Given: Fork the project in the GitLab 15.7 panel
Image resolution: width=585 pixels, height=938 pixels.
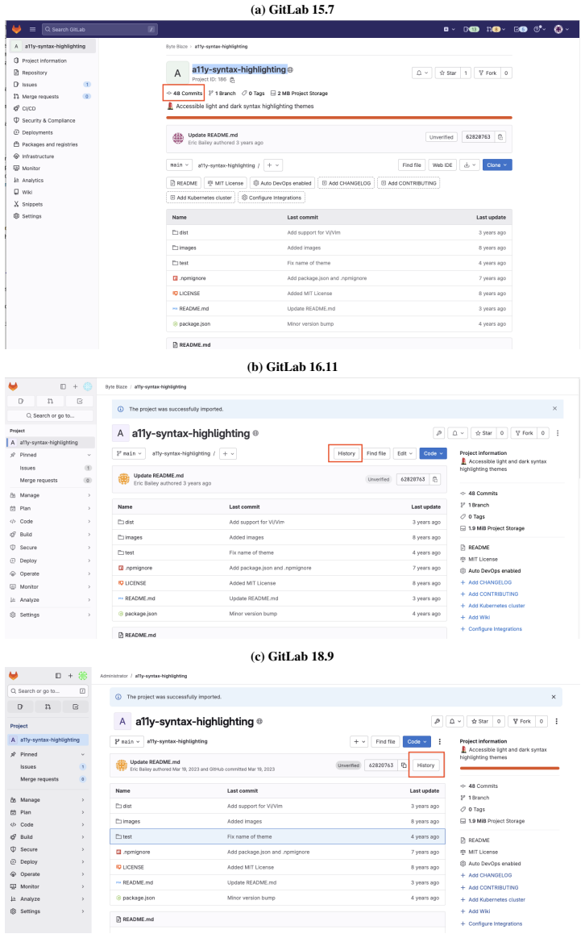Looking at the screenshot, I should pos(487,73).
